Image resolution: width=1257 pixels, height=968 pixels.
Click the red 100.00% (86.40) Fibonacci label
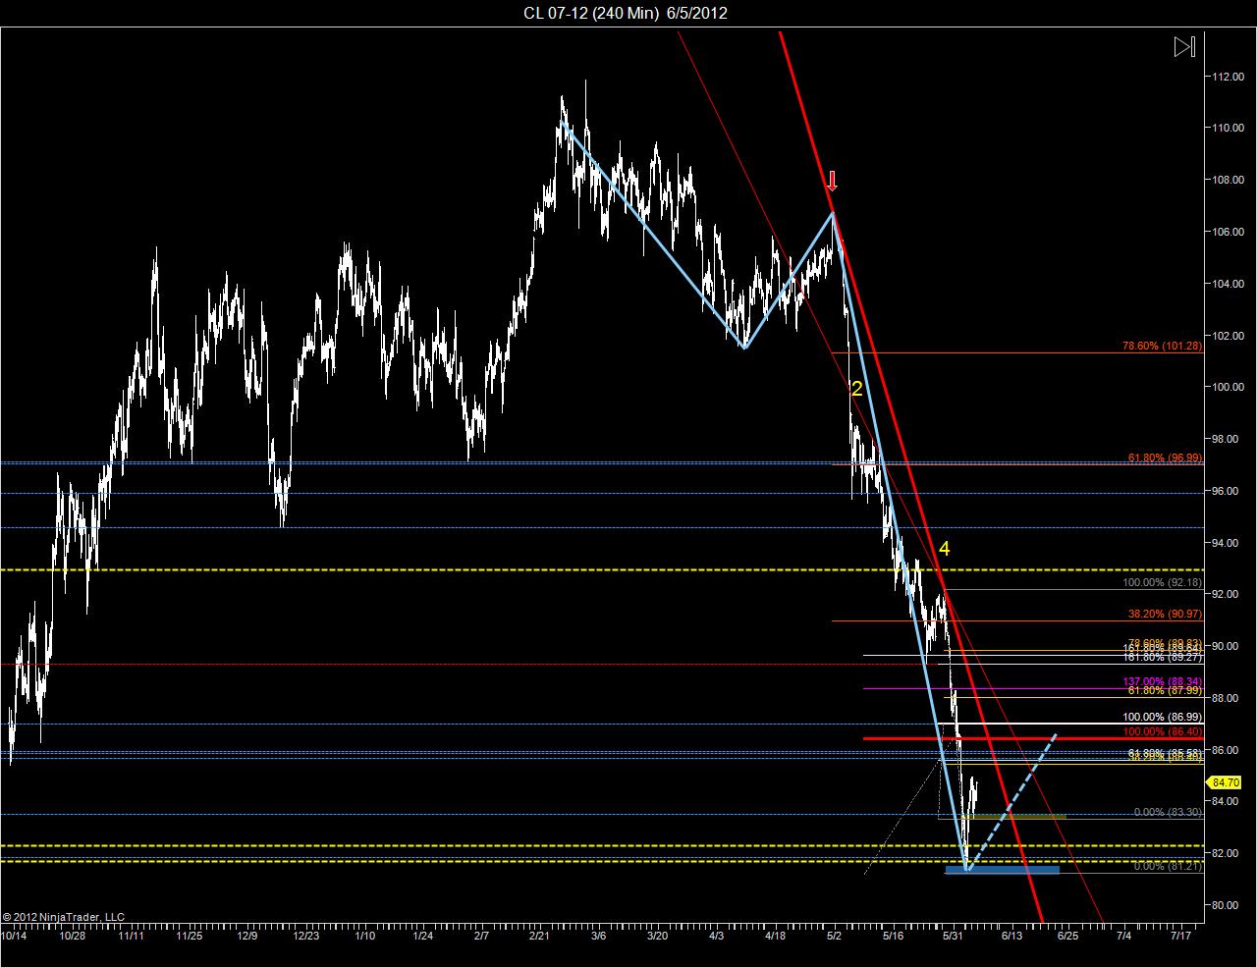tap(1162, 732)
